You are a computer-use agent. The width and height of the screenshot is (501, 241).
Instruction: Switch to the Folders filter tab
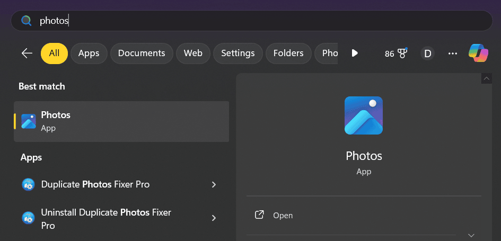click(288, 53)
